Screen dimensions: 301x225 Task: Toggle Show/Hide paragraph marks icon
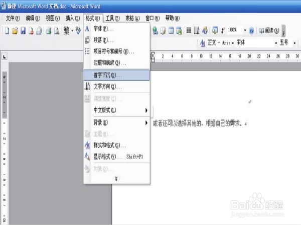coord(223,30)
